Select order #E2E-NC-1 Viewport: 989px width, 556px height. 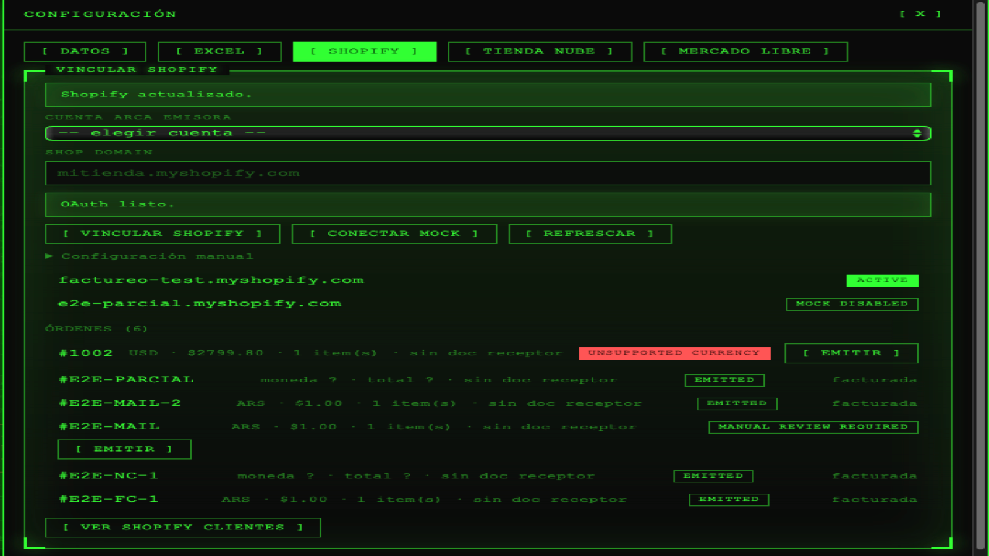[x=108, y=475]
